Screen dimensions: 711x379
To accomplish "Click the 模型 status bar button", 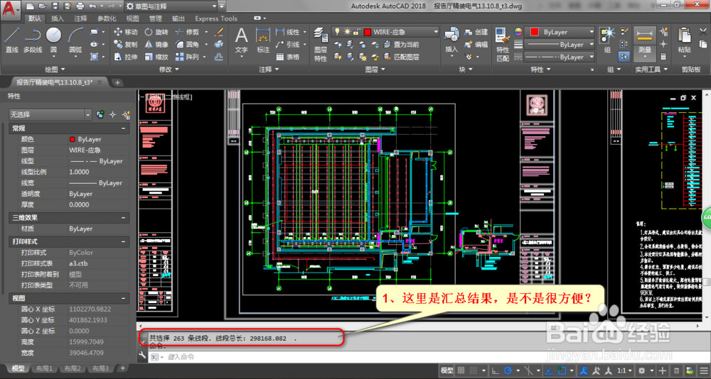I will click(x=447, y=370).
